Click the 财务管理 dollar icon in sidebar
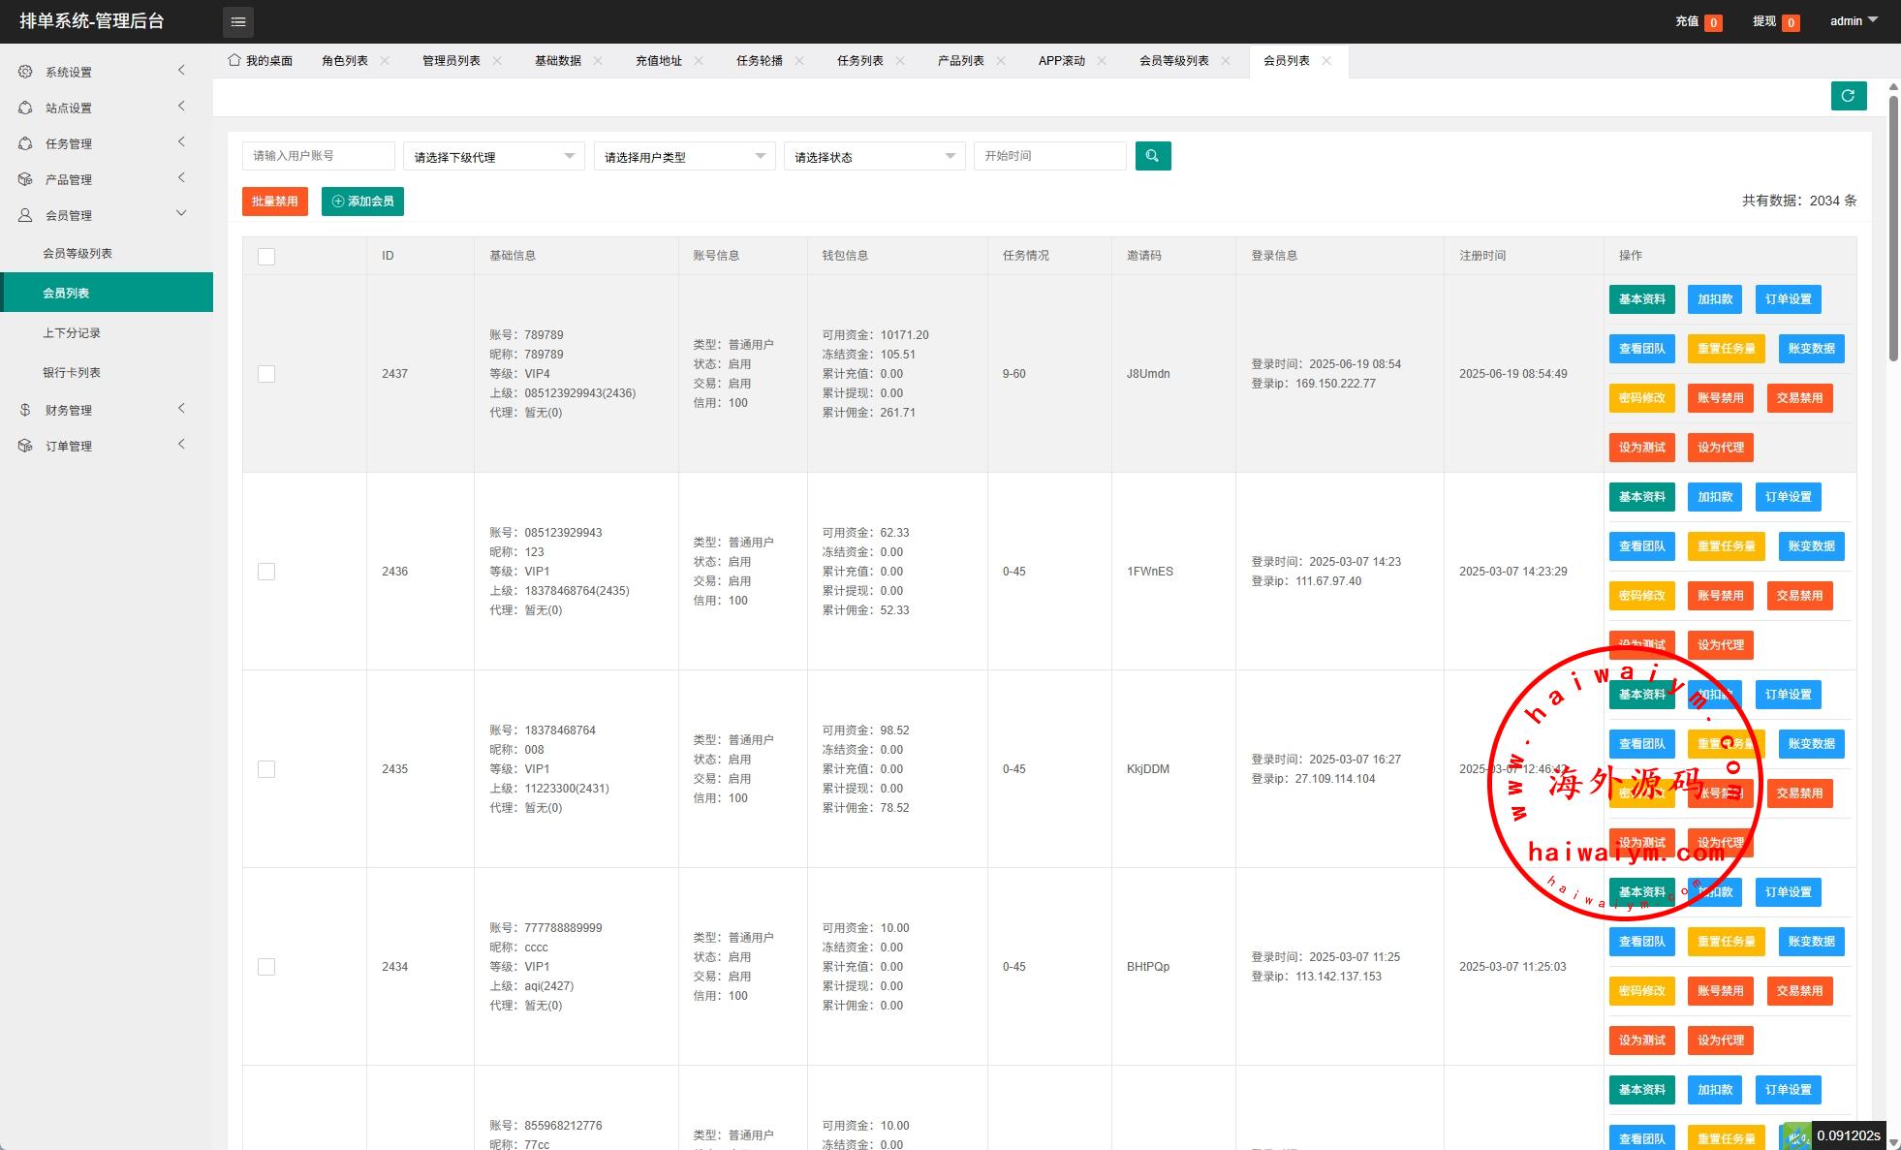 25,410
